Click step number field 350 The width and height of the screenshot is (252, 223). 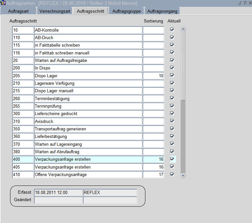pyautogui.click(x=23, y=129)
